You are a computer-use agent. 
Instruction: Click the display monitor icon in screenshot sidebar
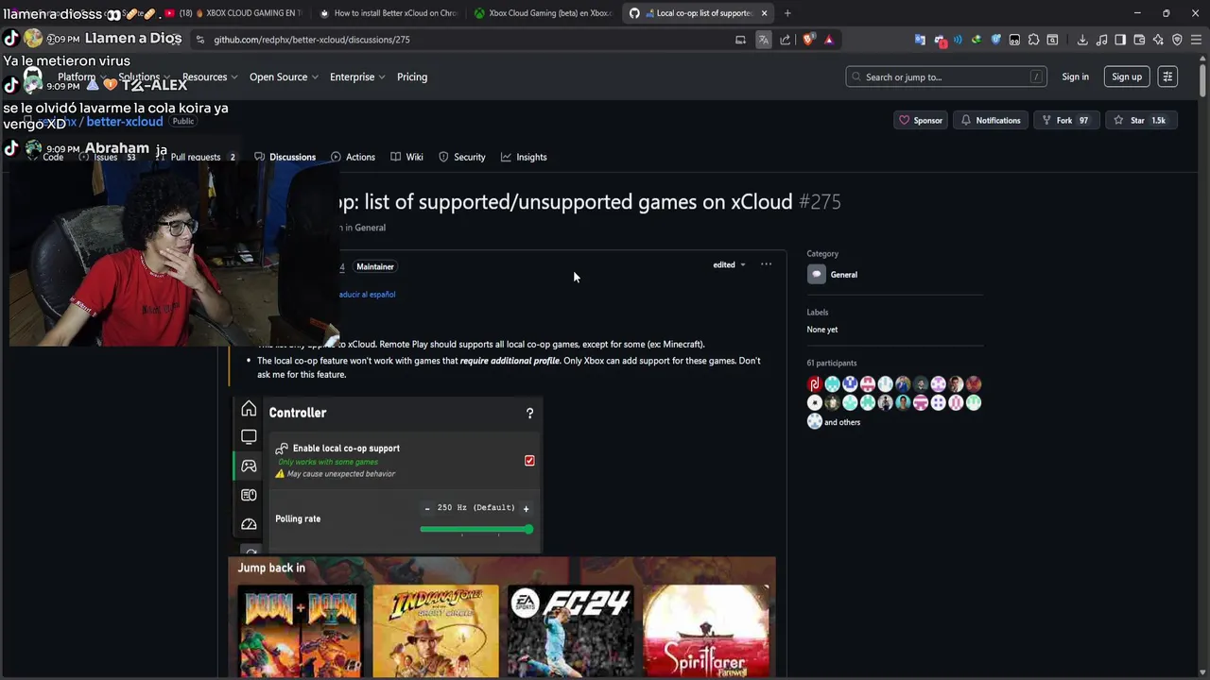(x=249, y=436)
